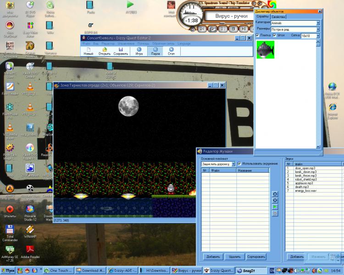Open Total Commander desktop icon
The width and height of the screenshot is (344, 275).
click(x=10, y=232)
